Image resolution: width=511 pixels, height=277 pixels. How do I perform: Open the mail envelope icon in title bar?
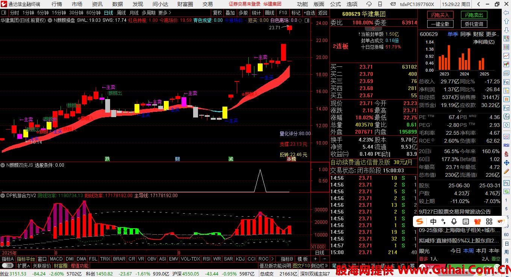(x=393, y=4)
